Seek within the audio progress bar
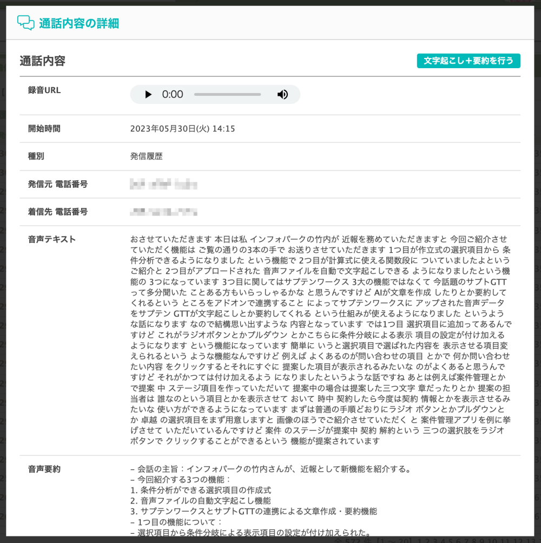This screenshot has width=541, height=543. [x=227, y=95]
